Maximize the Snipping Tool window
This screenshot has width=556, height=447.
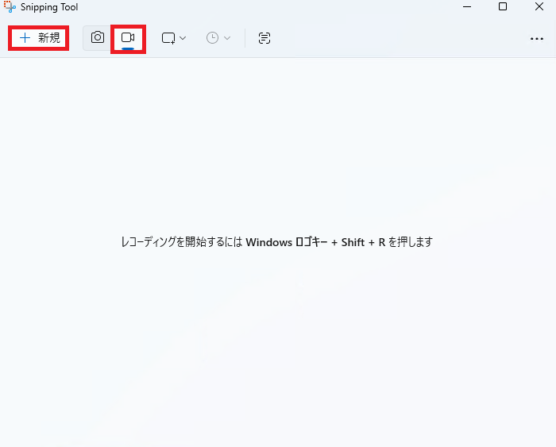503,7
